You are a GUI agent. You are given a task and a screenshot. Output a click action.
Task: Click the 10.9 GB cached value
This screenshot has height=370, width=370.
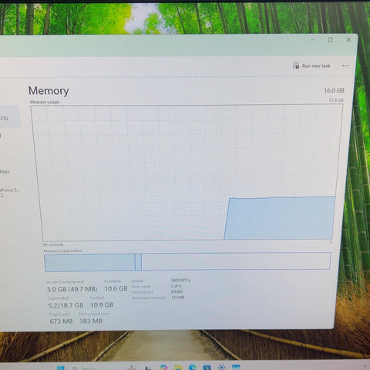tap(102, 304)
